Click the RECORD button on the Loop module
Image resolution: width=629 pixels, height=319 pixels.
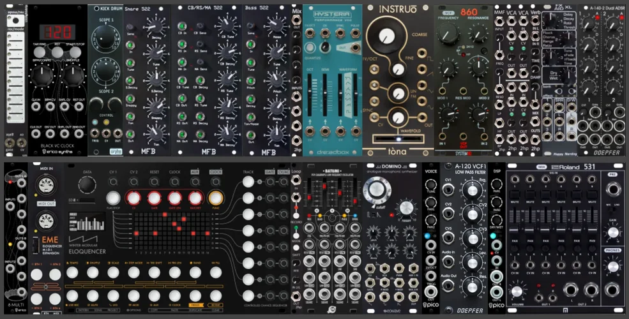coord(296,215)
